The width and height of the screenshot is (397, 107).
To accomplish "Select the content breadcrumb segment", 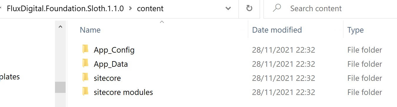I will coord(150,9).
